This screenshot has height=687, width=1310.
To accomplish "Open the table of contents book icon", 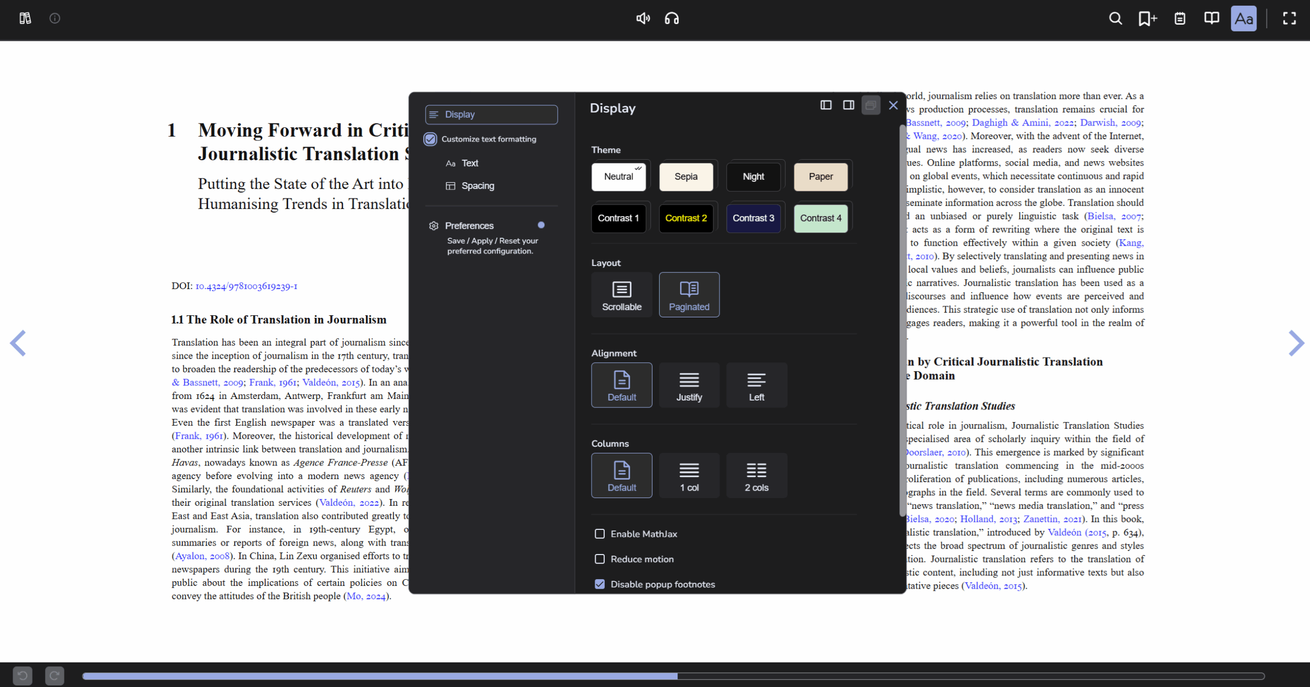I will [1211, 18].
